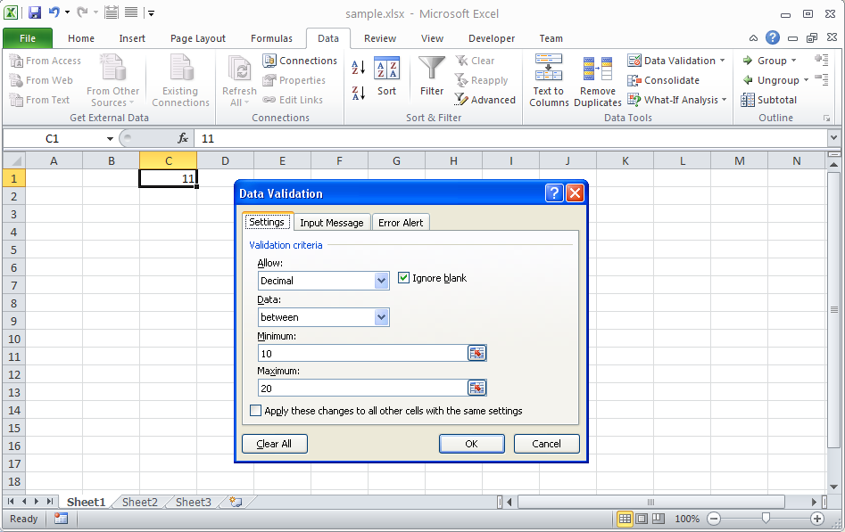Open the Consolidate tool
Screen dimensions: 845x532
663,80
